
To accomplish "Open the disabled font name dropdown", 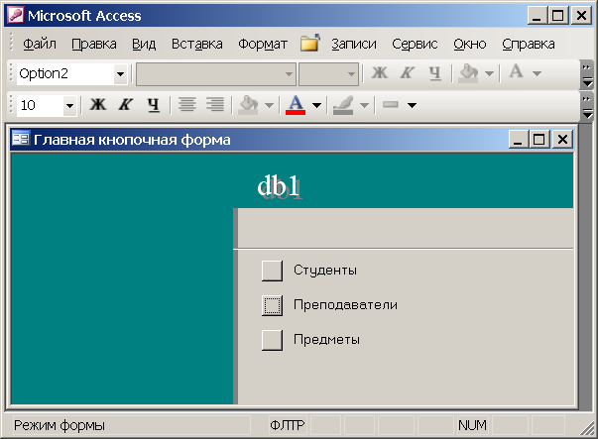I will tap(290, 74).
